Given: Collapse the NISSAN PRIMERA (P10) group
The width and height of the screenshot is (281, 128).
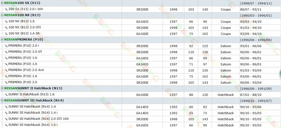Looking at the screenshot, I should (2, 40).
